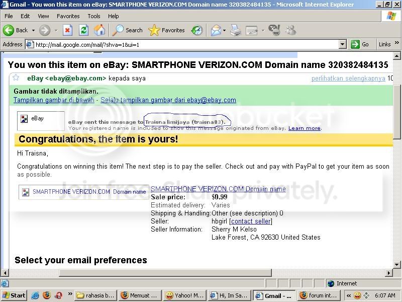Open the Back history dropdown arrow
This screenshot has height=302, width=402.
click(33, 30)
